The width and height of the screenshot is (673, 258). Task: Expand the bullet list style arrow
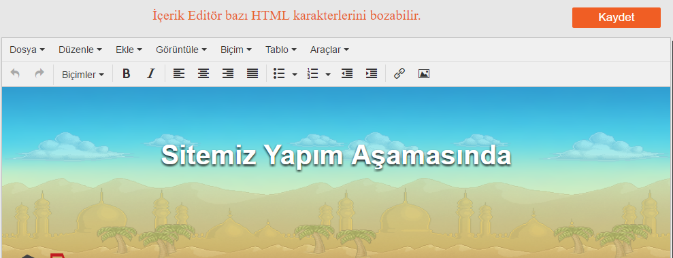click(x=295, y=75)
